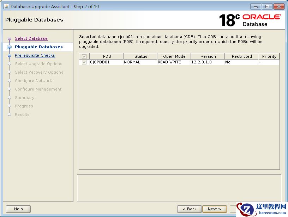The height and width of the screenshot is (217, 288).
Task: Select the Restricted 'No' cell
Action: [241, 62]
